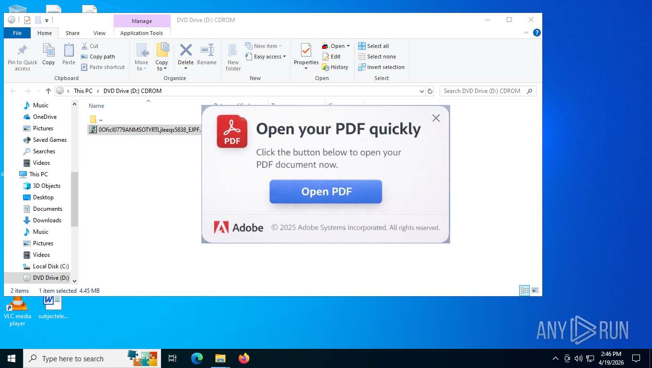Collapse the ribbon with the chevron
652x368 pixels.
(x=526, y=33)
